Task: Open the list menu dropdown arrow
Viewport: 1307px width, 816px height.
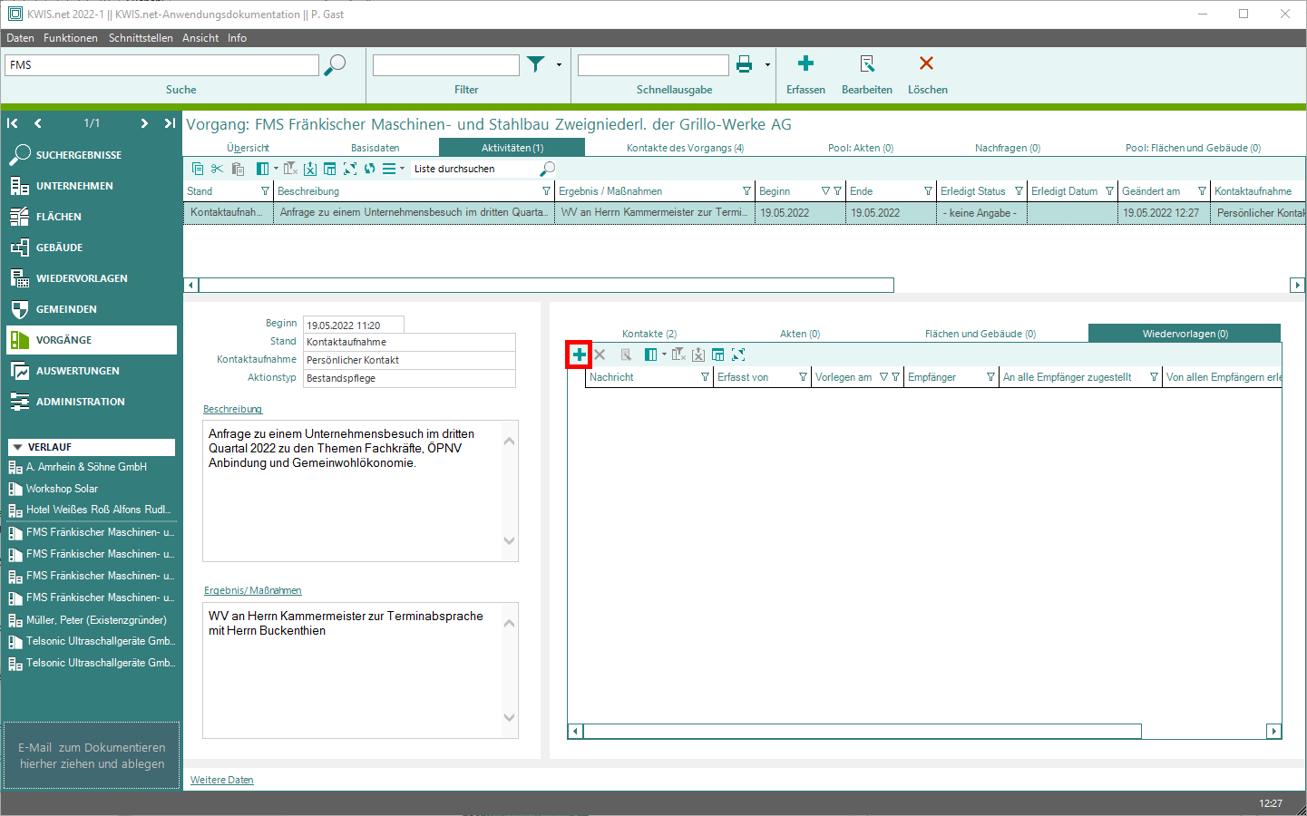Action: [403, 169]
